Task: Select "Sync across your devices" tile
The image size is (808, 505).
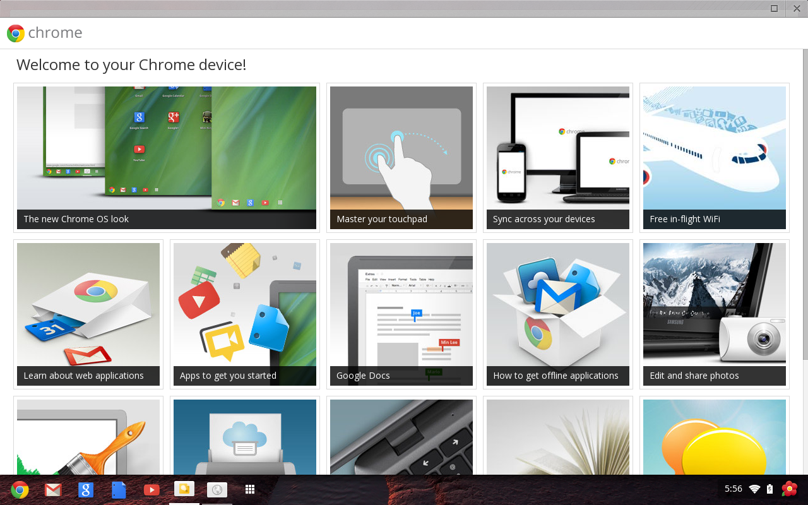Action: (558, 157)
